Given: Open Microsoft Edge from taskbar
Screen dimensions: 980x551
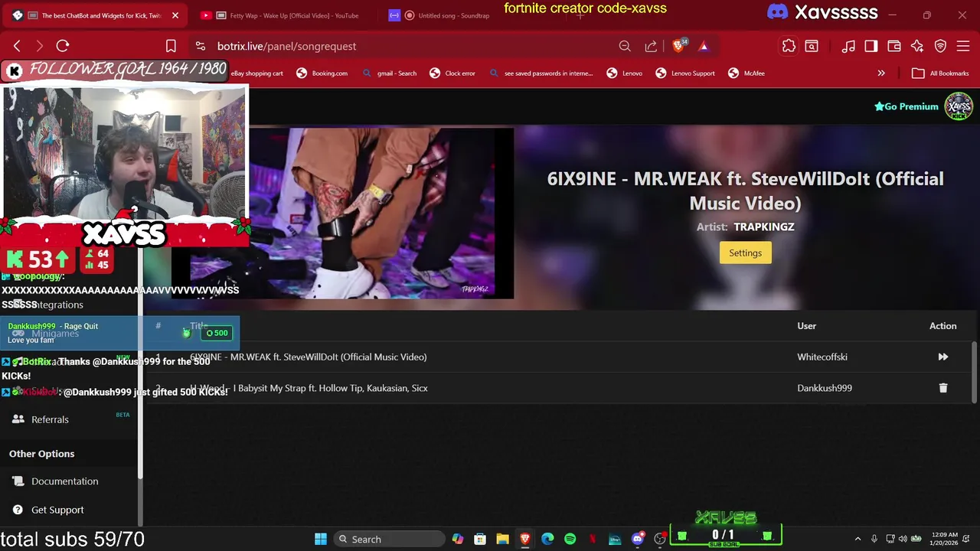Looking at the screenshot, I should click(547, 539).
